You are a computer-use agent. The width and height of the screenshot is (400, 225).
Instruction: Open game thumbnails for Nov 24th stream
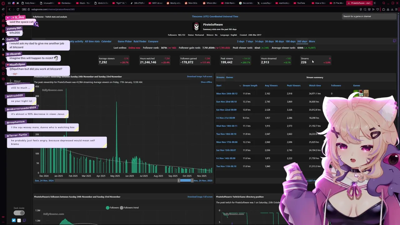361,93
